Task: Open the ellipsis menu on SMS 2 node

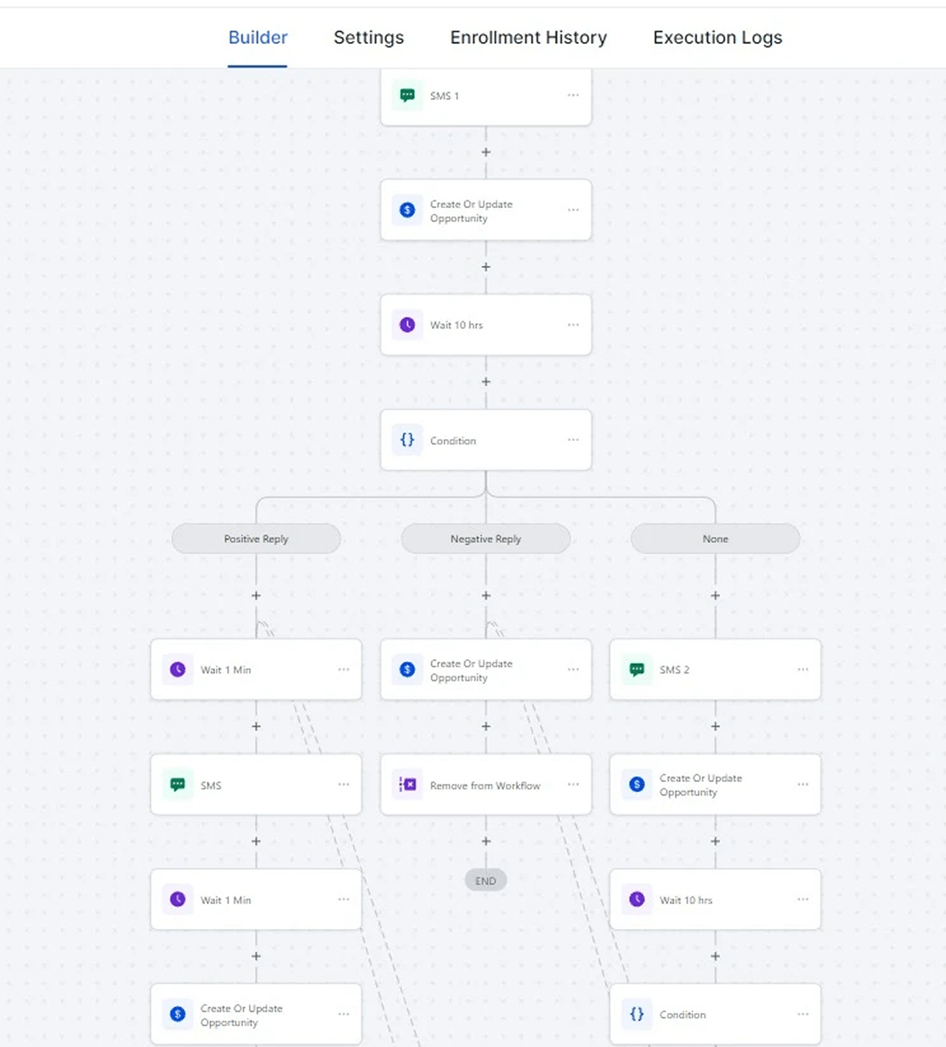Action: (x=802, y=669)
